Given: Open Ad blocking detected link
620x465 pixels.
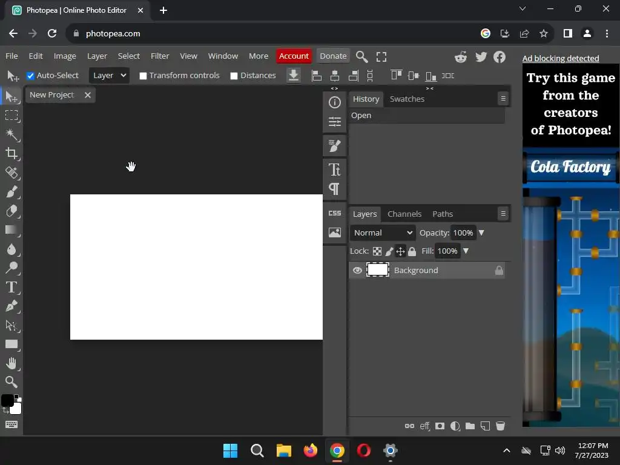Looking at the screenshot, I should click(560, 58).
